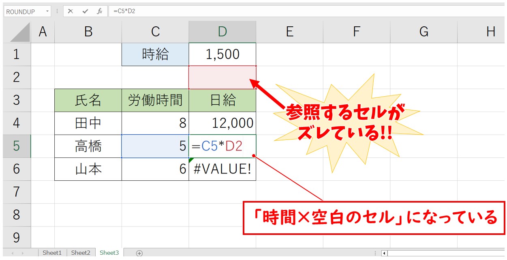Image resolution: width=507 pixels, height=260 pixels.
Task: Select column A header
Action: coord(43,32)
